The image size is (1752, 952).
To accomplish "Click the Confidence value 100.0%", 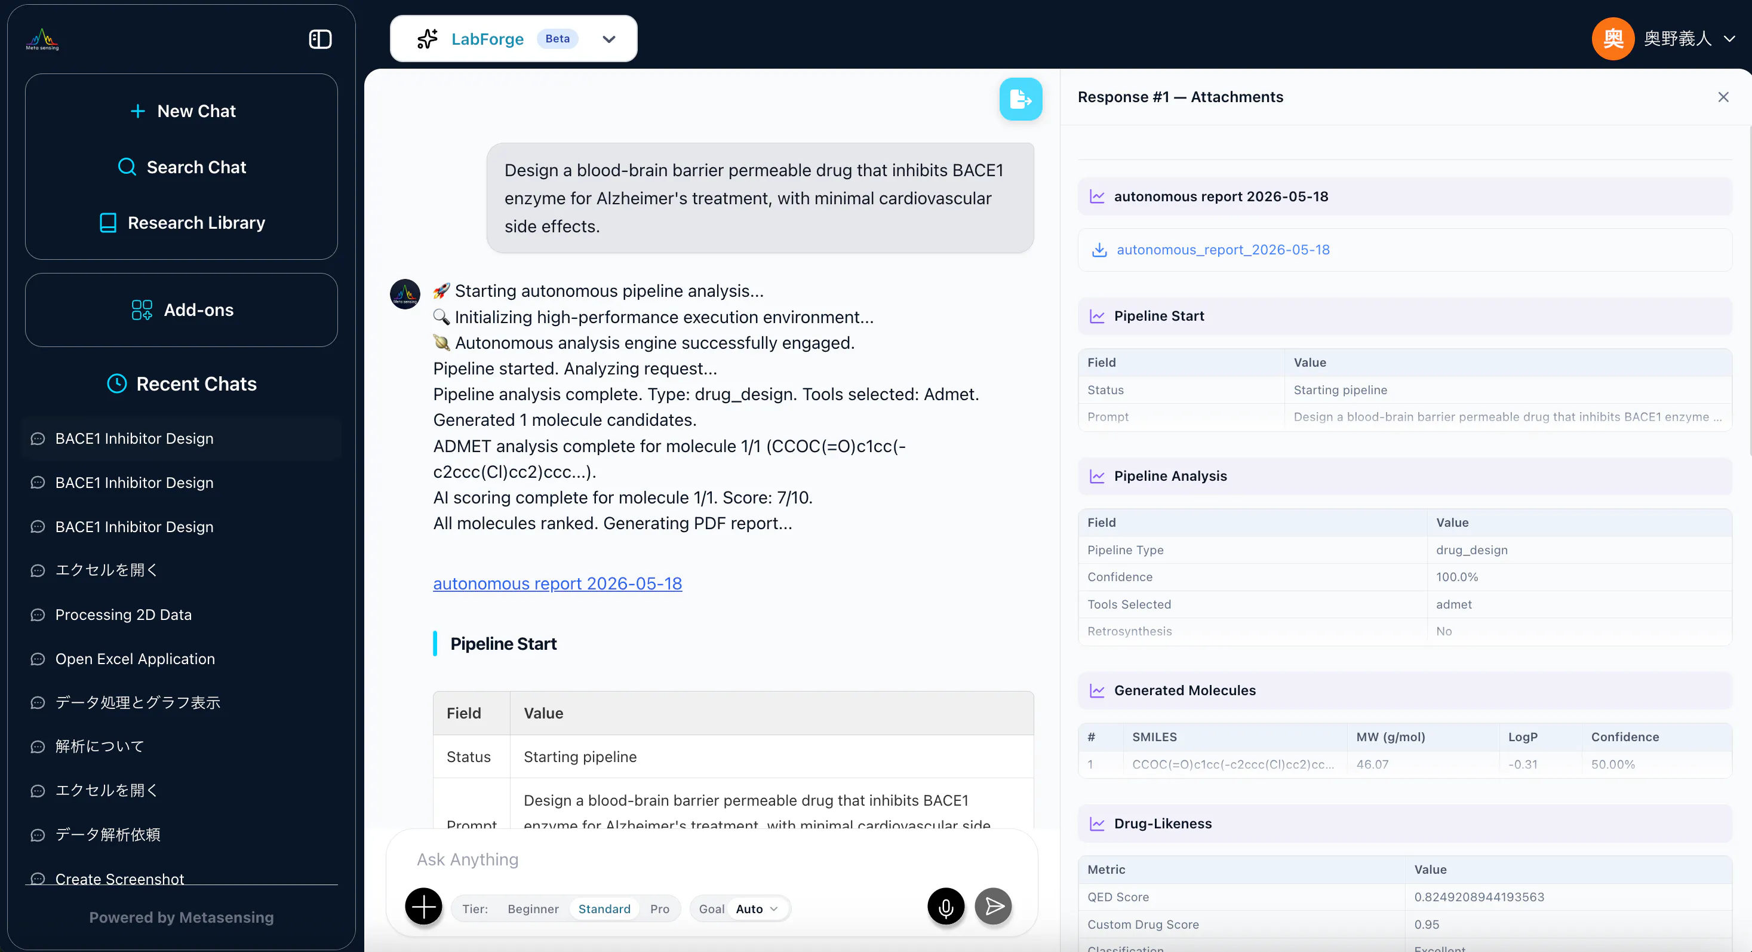I will click(x=1456, y=578).
